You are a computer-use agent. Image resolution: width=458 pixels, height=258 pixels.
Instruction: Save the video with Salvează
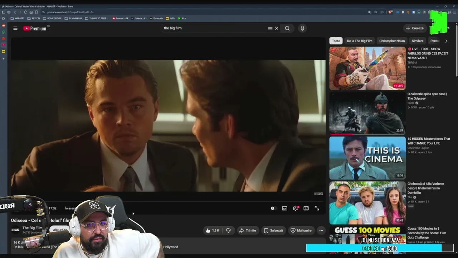pyautogui.click(x=273, y=230)
